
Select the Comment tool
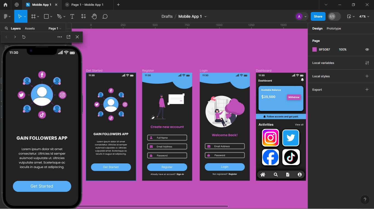(105, 16)
